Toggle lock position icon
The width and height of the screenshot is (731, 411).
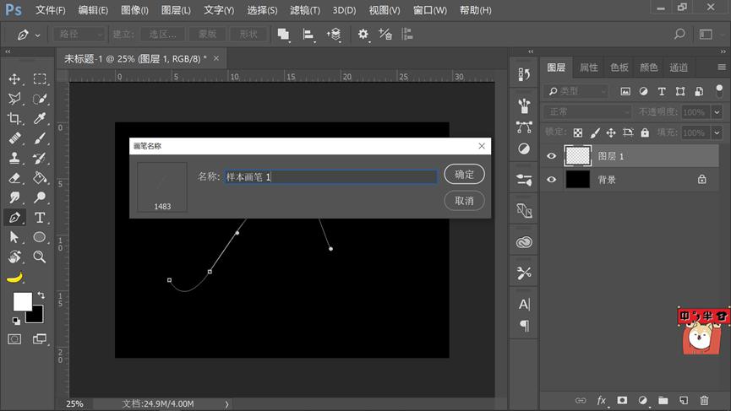pos(611,132)
